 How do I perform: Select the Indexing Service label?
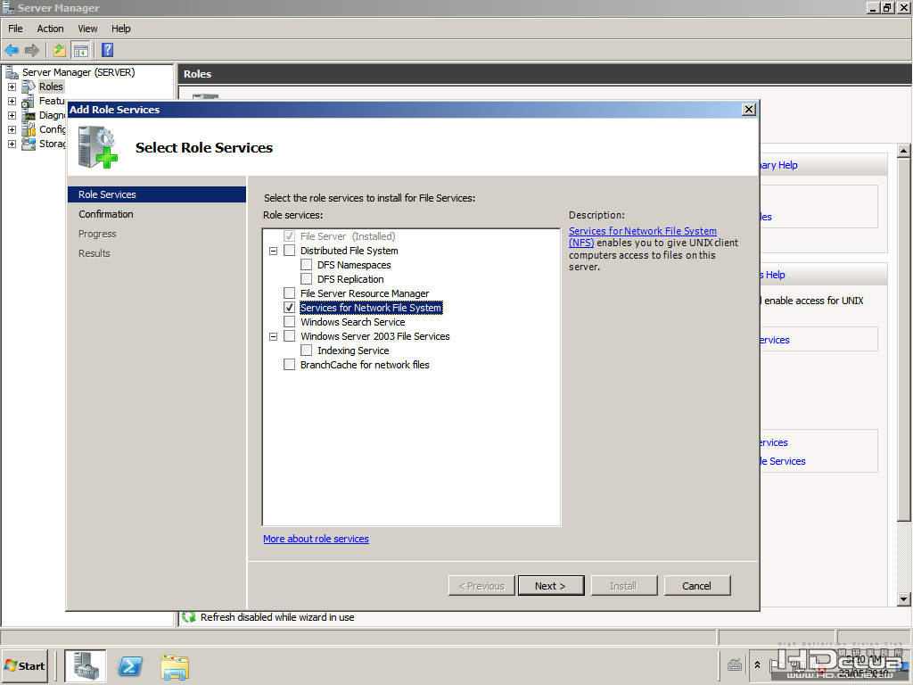click(353, 351)
